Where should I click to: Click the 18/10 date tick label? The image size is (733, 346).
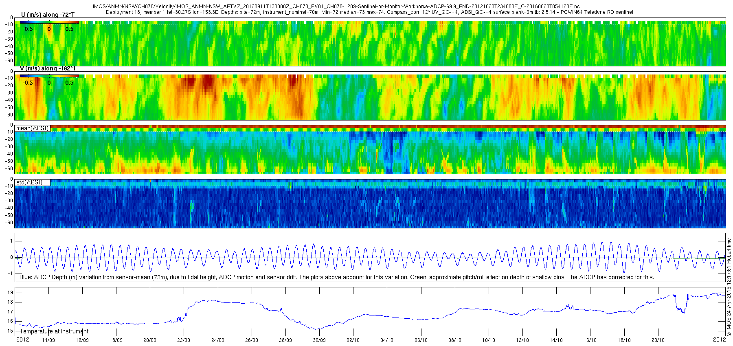624,340
